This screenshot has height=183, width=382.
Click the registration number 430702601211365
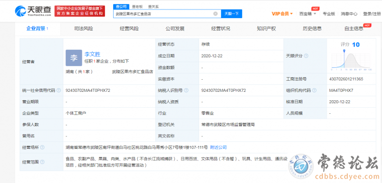(346, 79)
